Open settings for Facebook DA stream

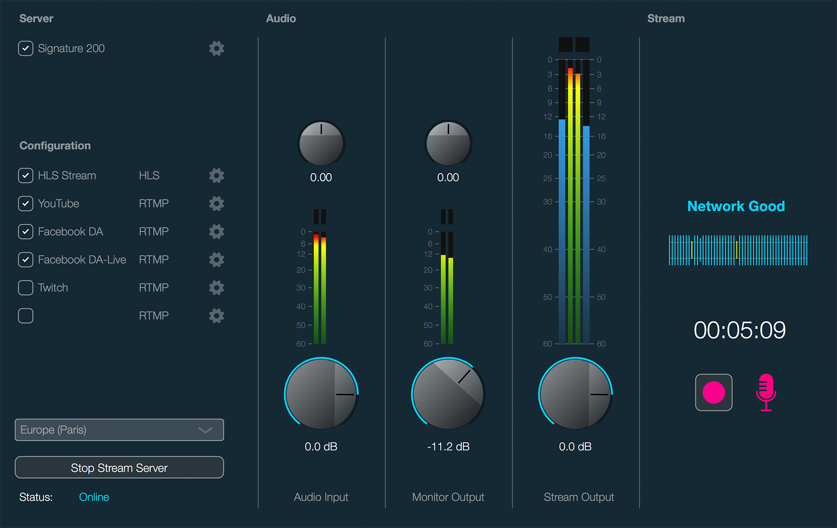(216, 231)
